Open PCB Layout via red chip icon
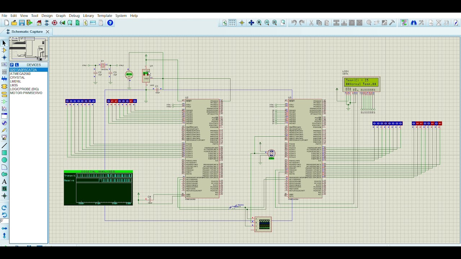 pyautogui.click(x=54, y=23)
